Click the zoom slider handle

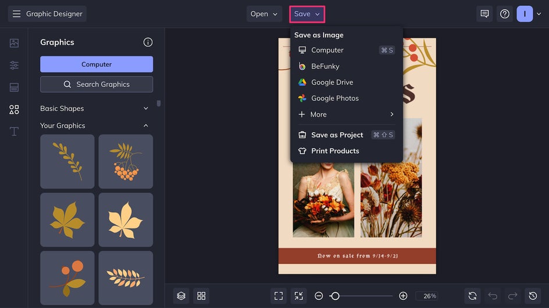[335, 296]
